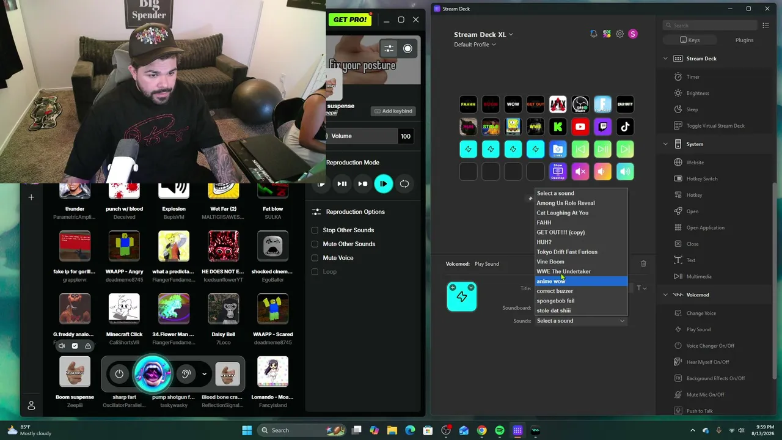The height and width of the screenshot is (440, 782).
Task: Select the mute volume key
Action: pos(580,172)
